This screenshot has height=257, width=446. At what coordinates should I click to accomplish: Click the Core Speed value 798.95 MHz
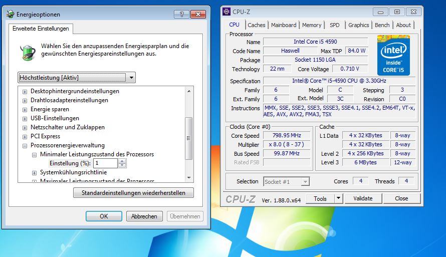click(287, 135)
